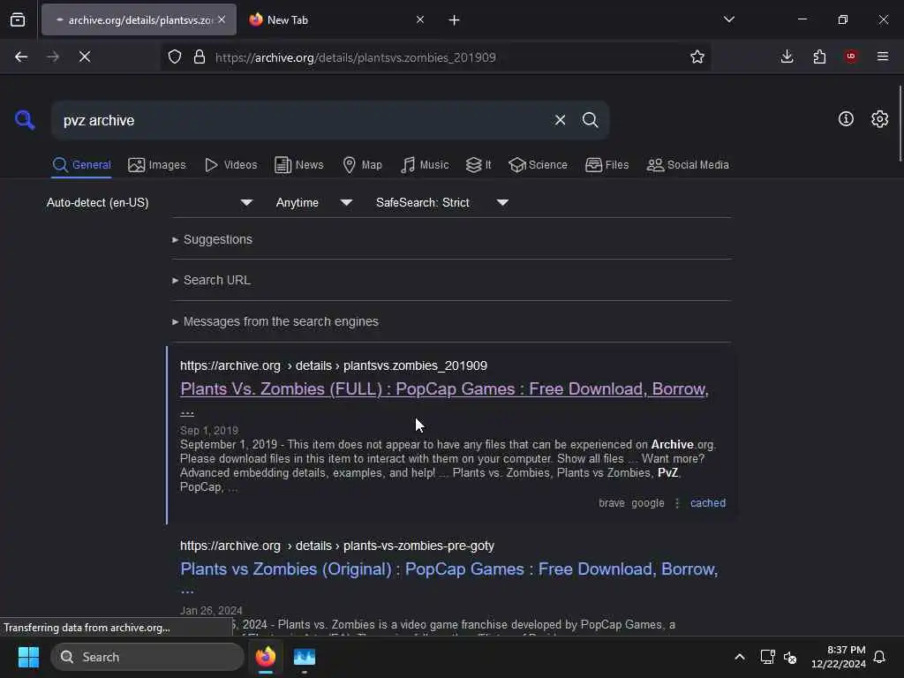Submit search with magnifier button
Screen dimensions: 904x678
pos(590,120)
